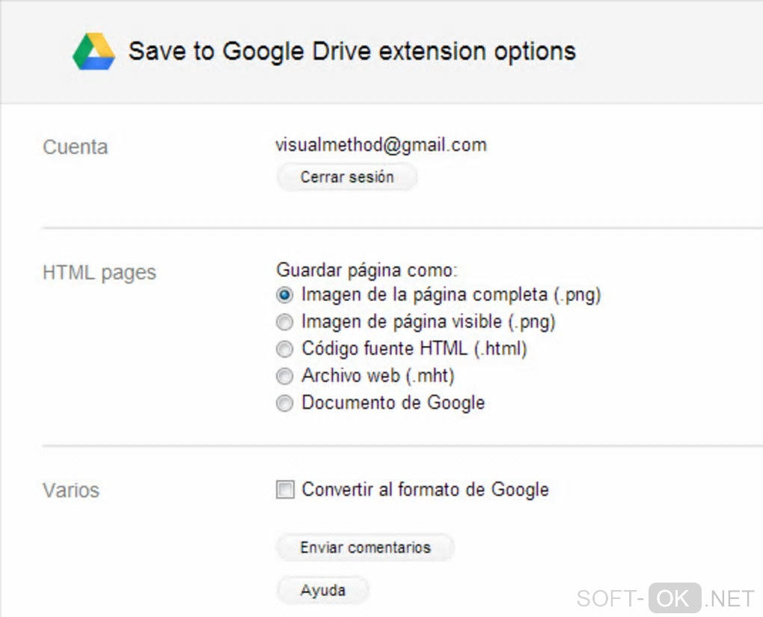Screen dimensions: 763x617
Task: Choose 'Imagen de página visible (.png)' radio button
Action: coord(284,323)
